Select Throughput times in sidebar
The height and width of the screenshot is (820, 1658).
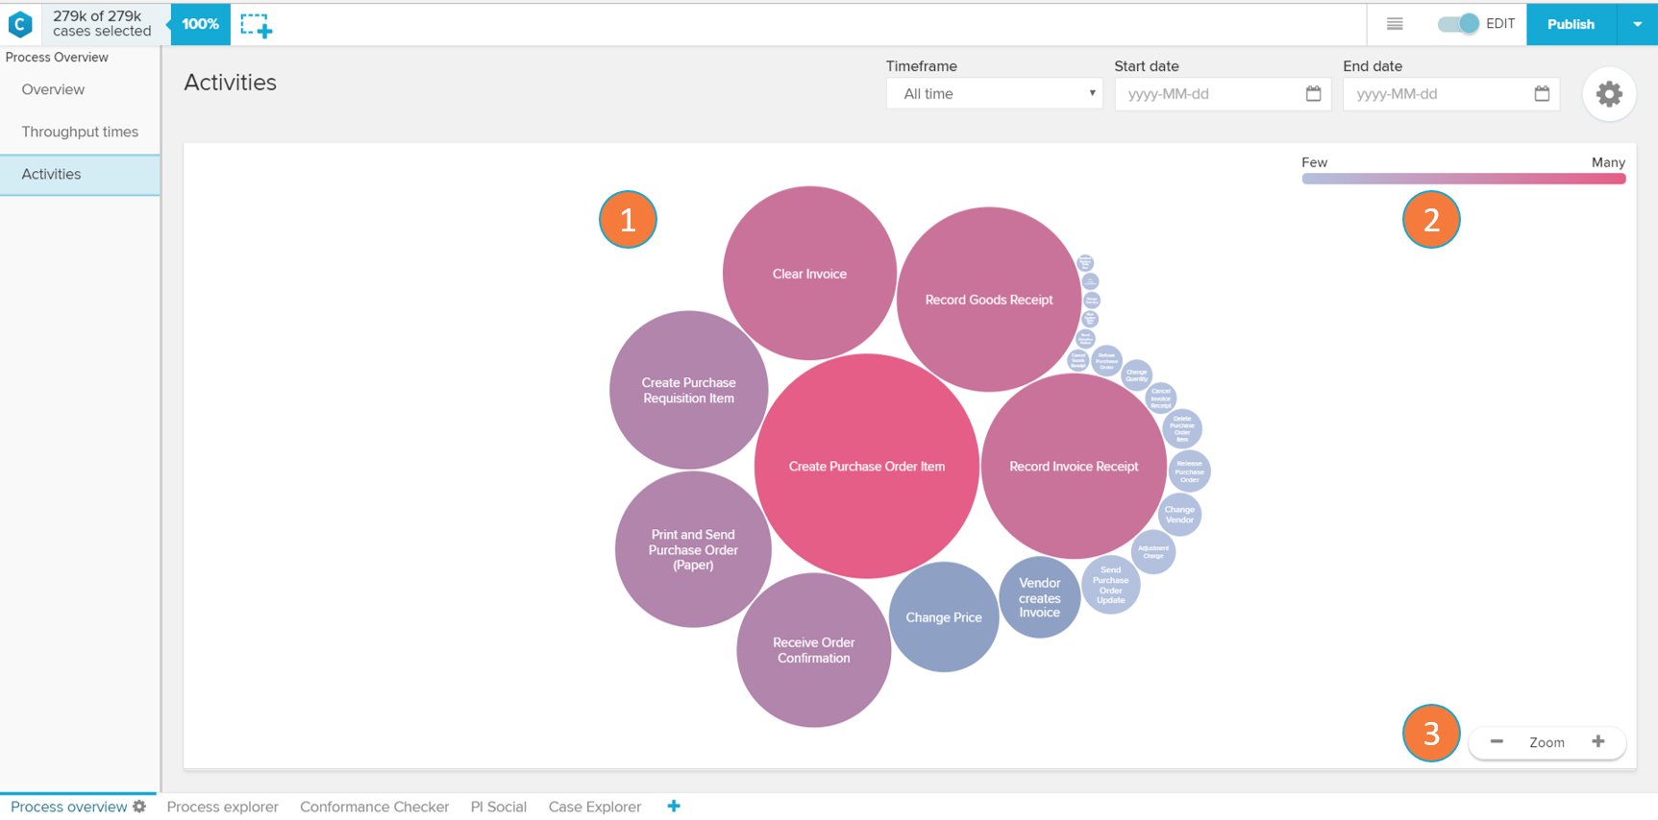coord(80,132)
